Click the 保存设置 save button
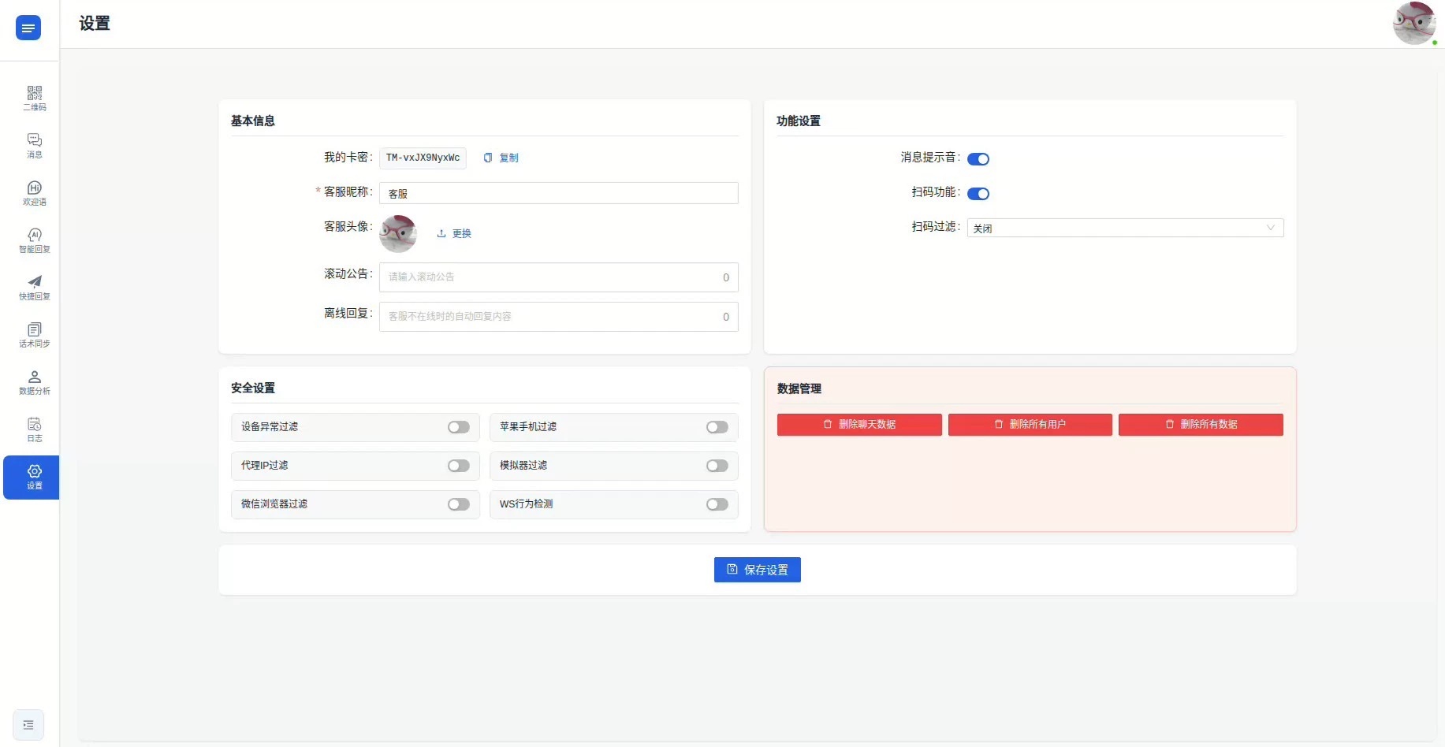This screenshot has width=1445, height=747. pos(758,570)
